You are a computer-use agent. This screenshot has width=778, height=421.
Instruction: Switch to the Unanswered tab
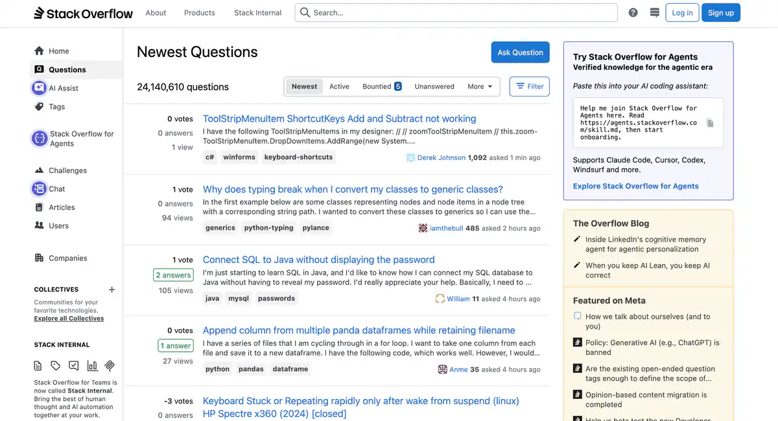click(434, 87)
